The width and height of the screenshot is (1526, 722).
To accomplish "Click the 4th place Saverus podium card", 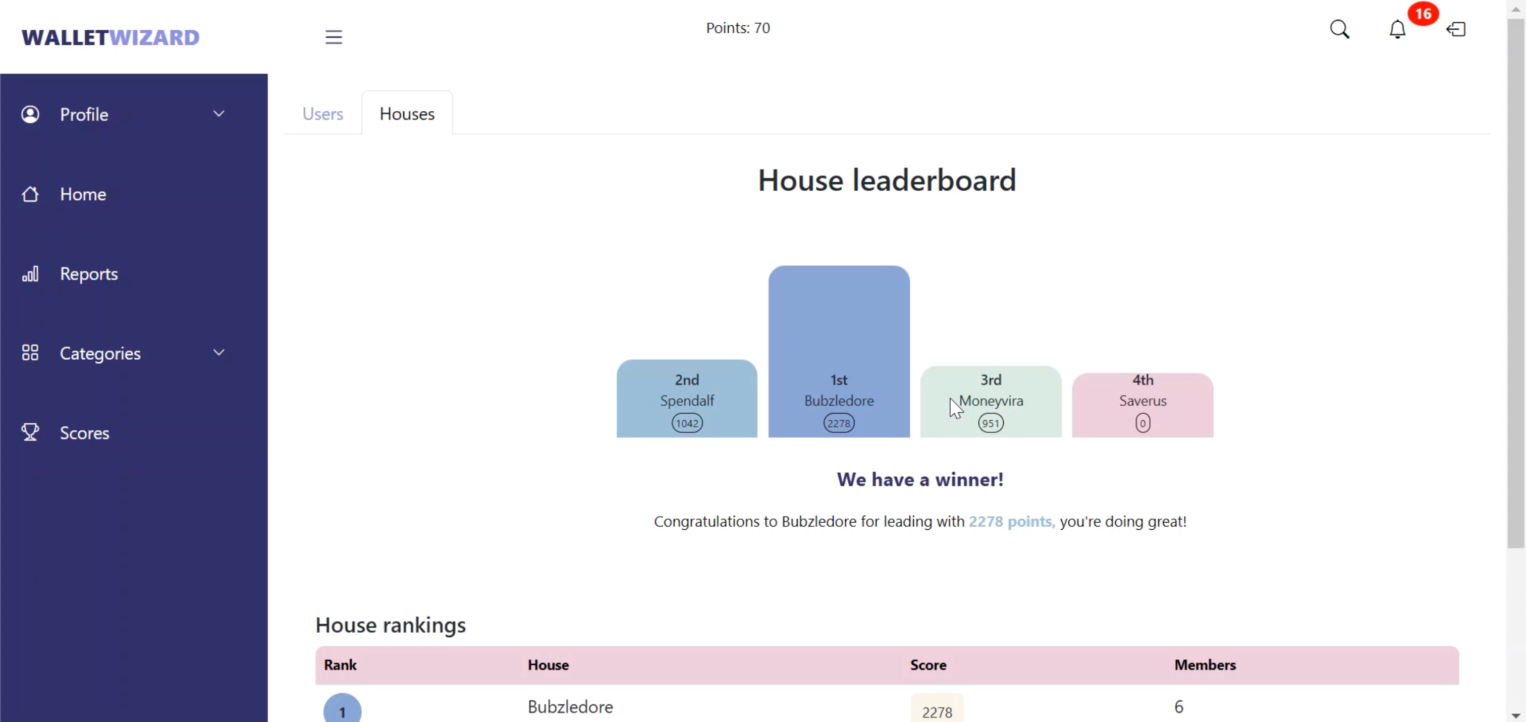I will [x=1142, y=405].
